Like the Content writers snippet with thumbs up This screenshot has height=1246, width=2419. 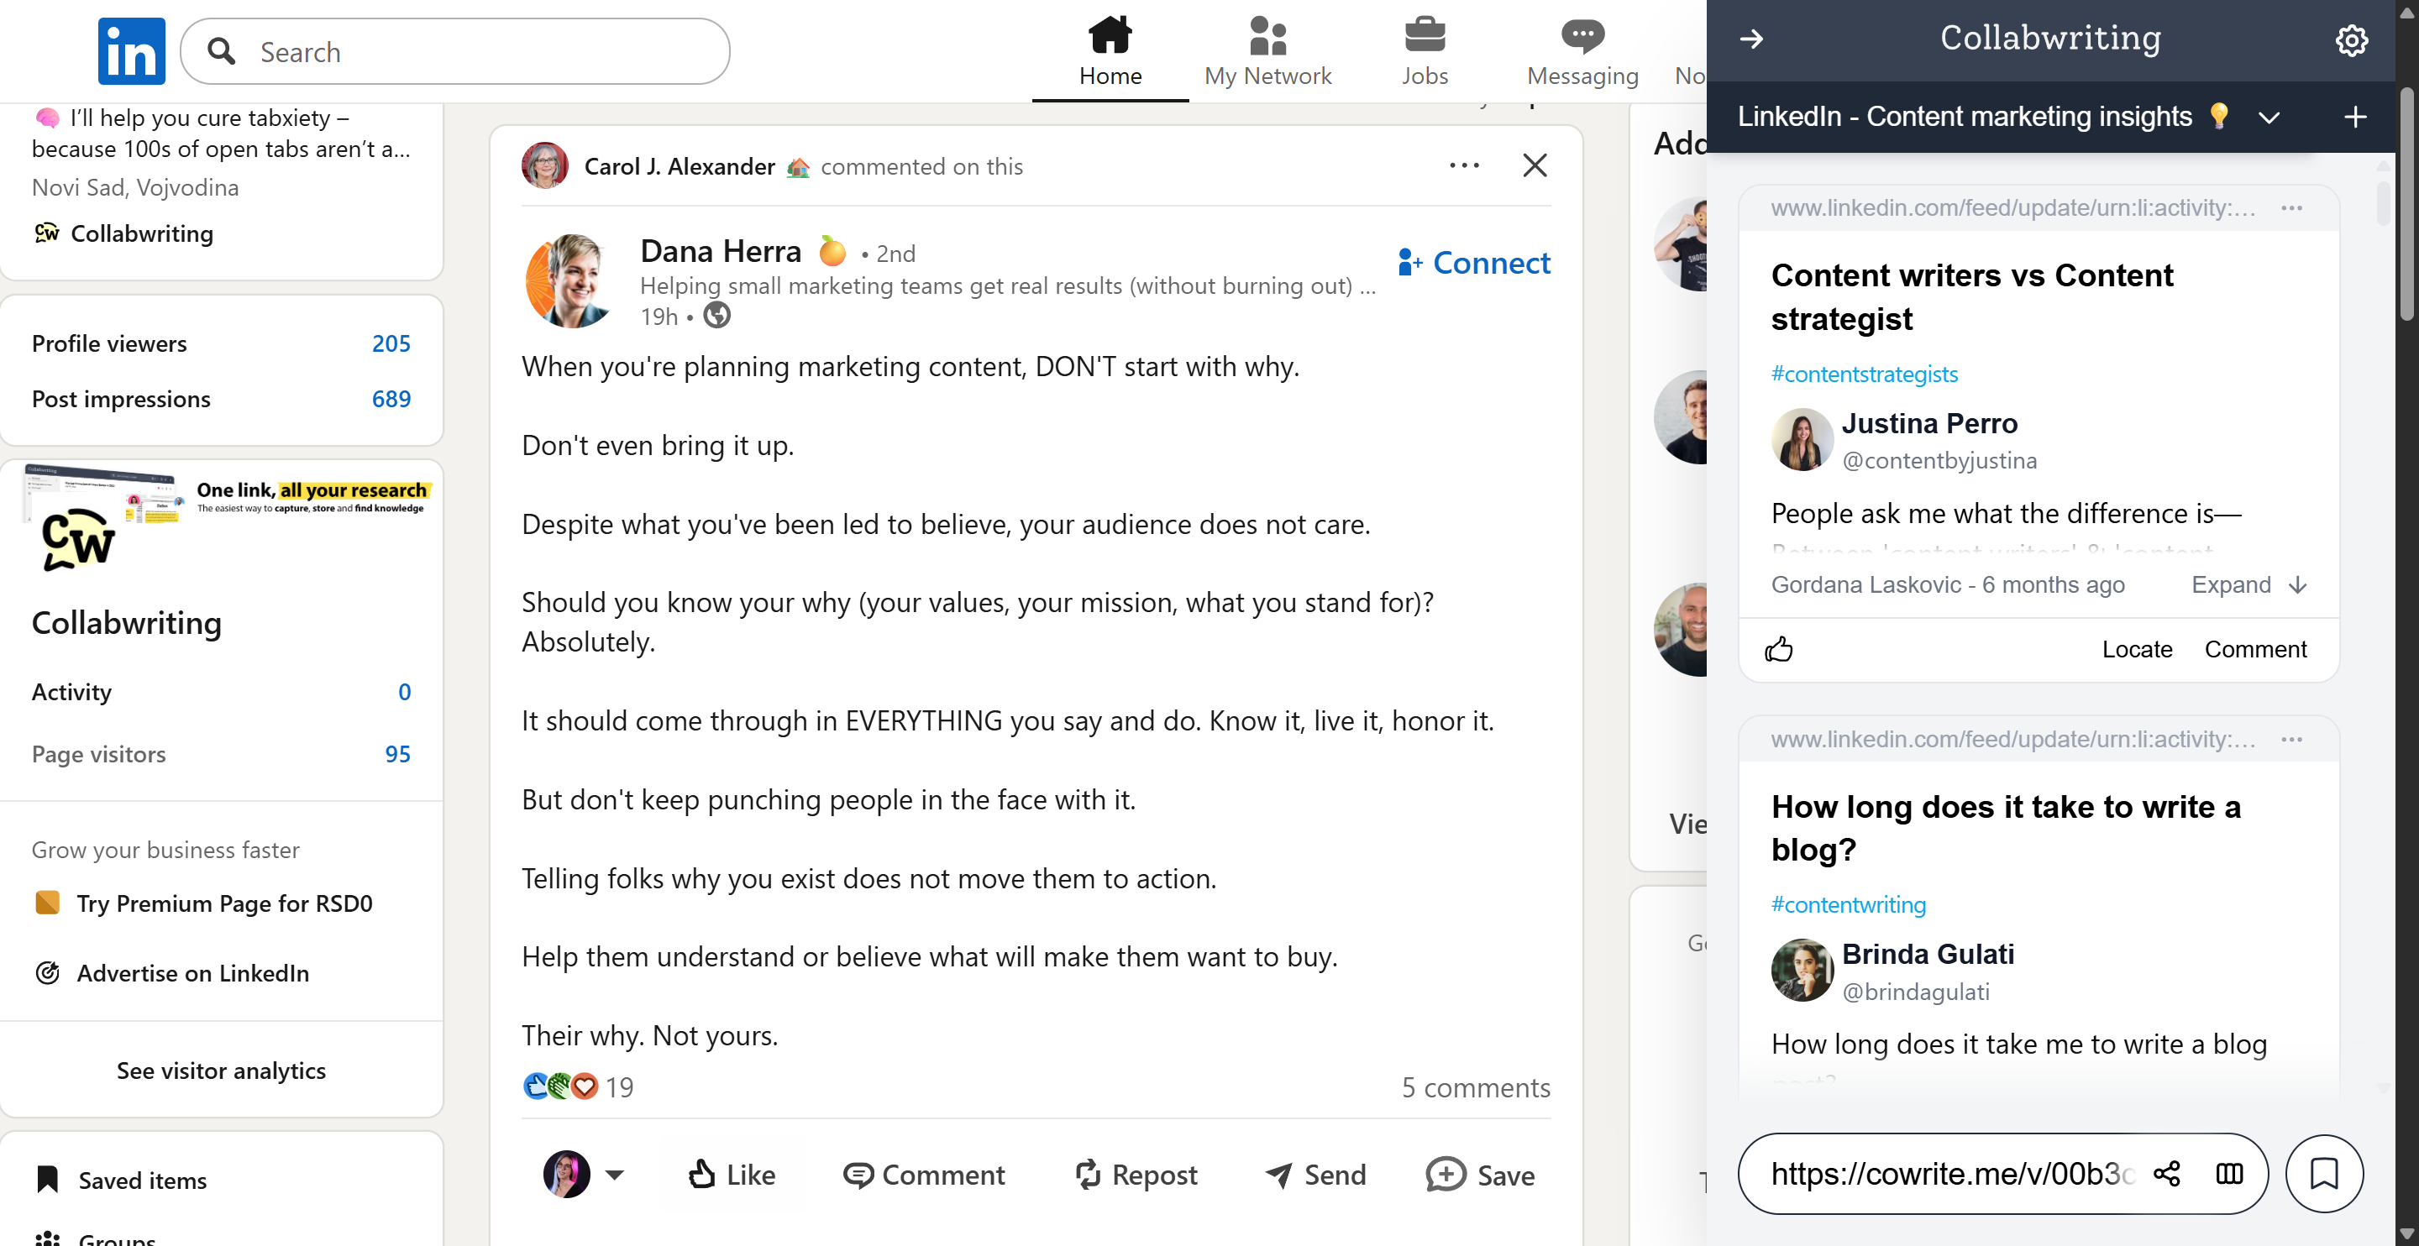pos(1779,650)
